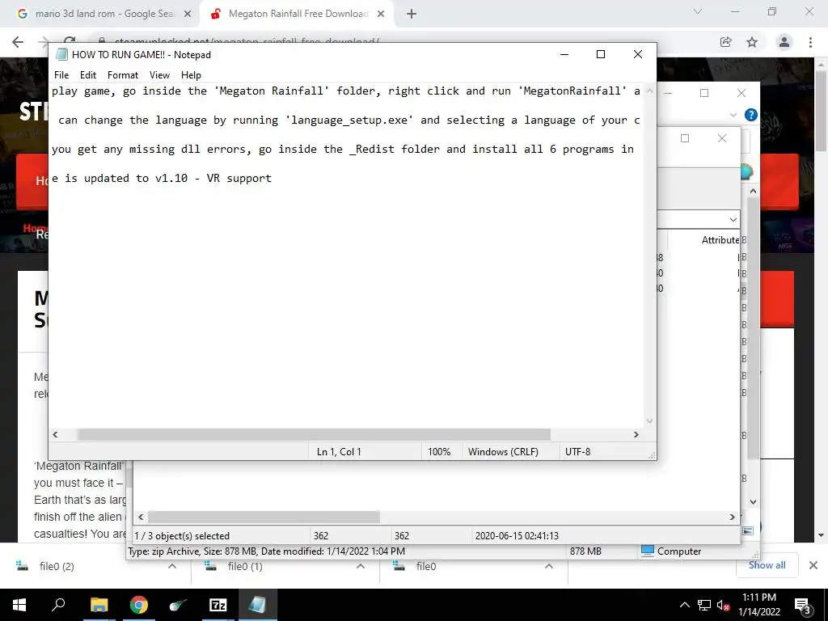Click the share page icon in Chrome
This screenshot has height=621, width=828.
pyautogui.click(x=726, y=42)
